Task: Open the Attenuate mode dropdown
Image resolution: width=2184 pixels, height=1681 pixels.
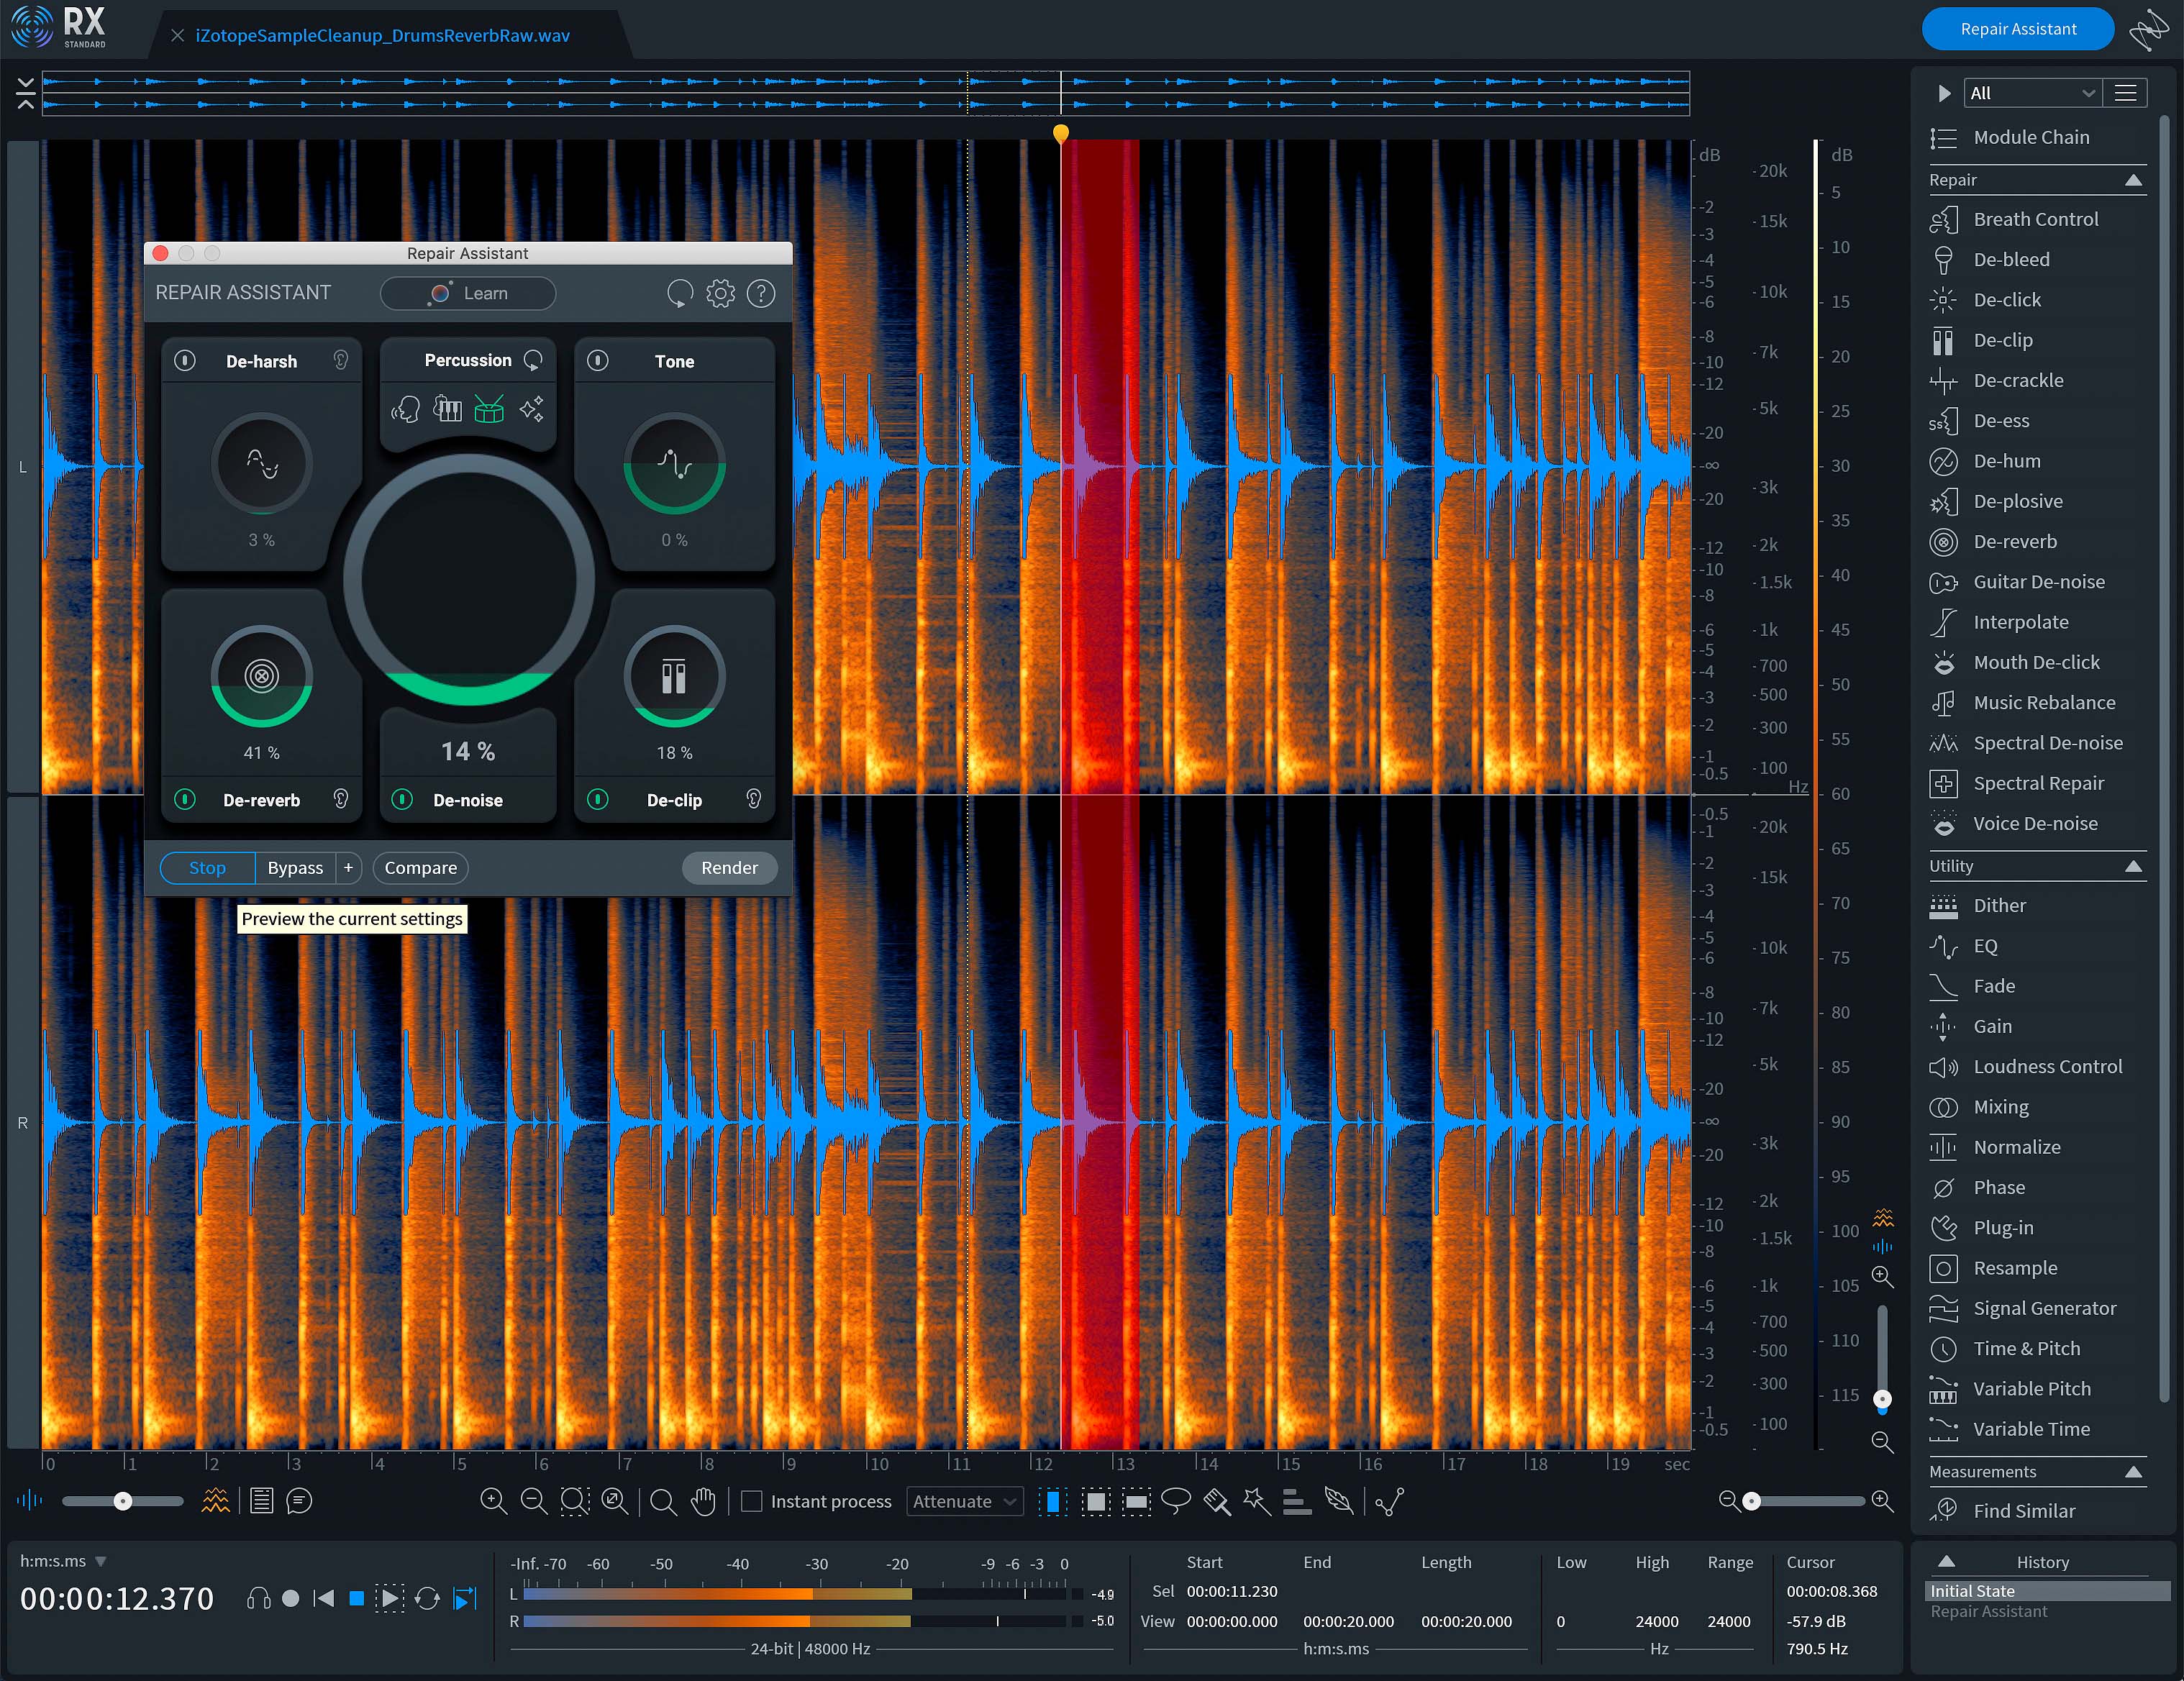Action: point(965,1501)
